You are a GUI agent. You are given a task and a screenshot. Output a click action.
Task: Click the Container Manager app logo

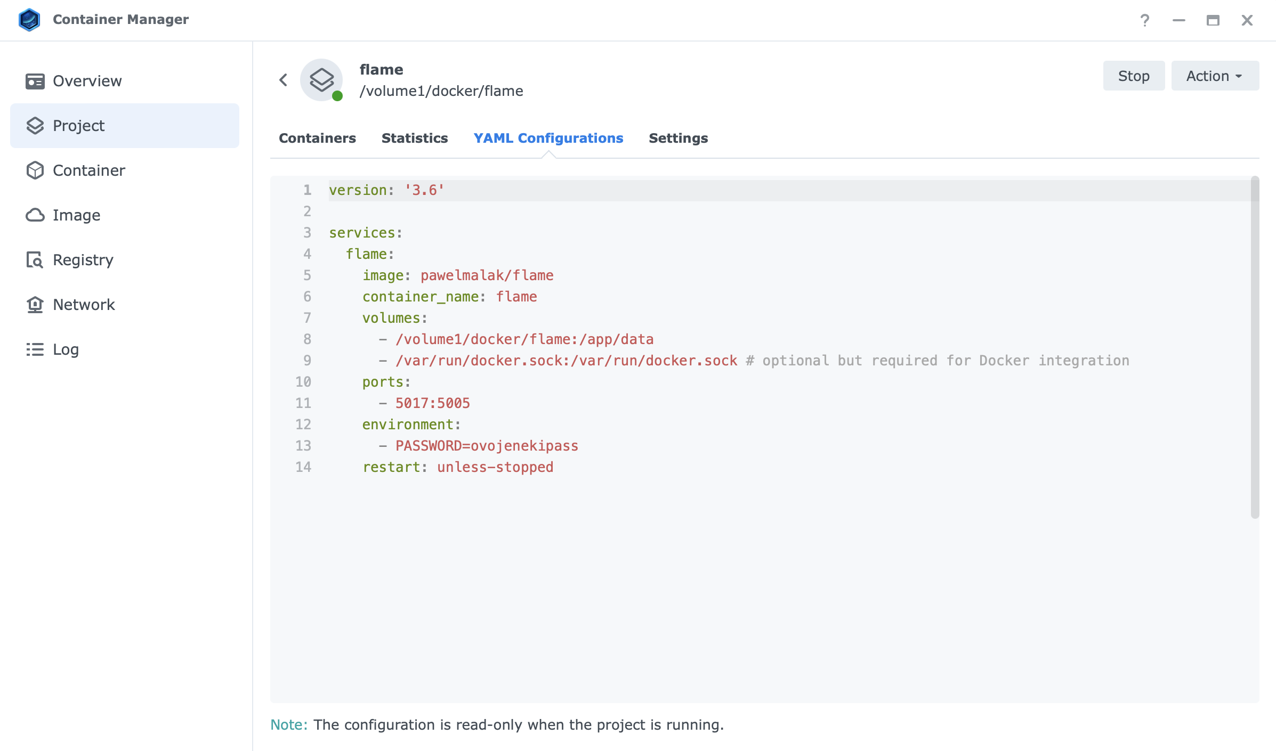coord(29,20)
